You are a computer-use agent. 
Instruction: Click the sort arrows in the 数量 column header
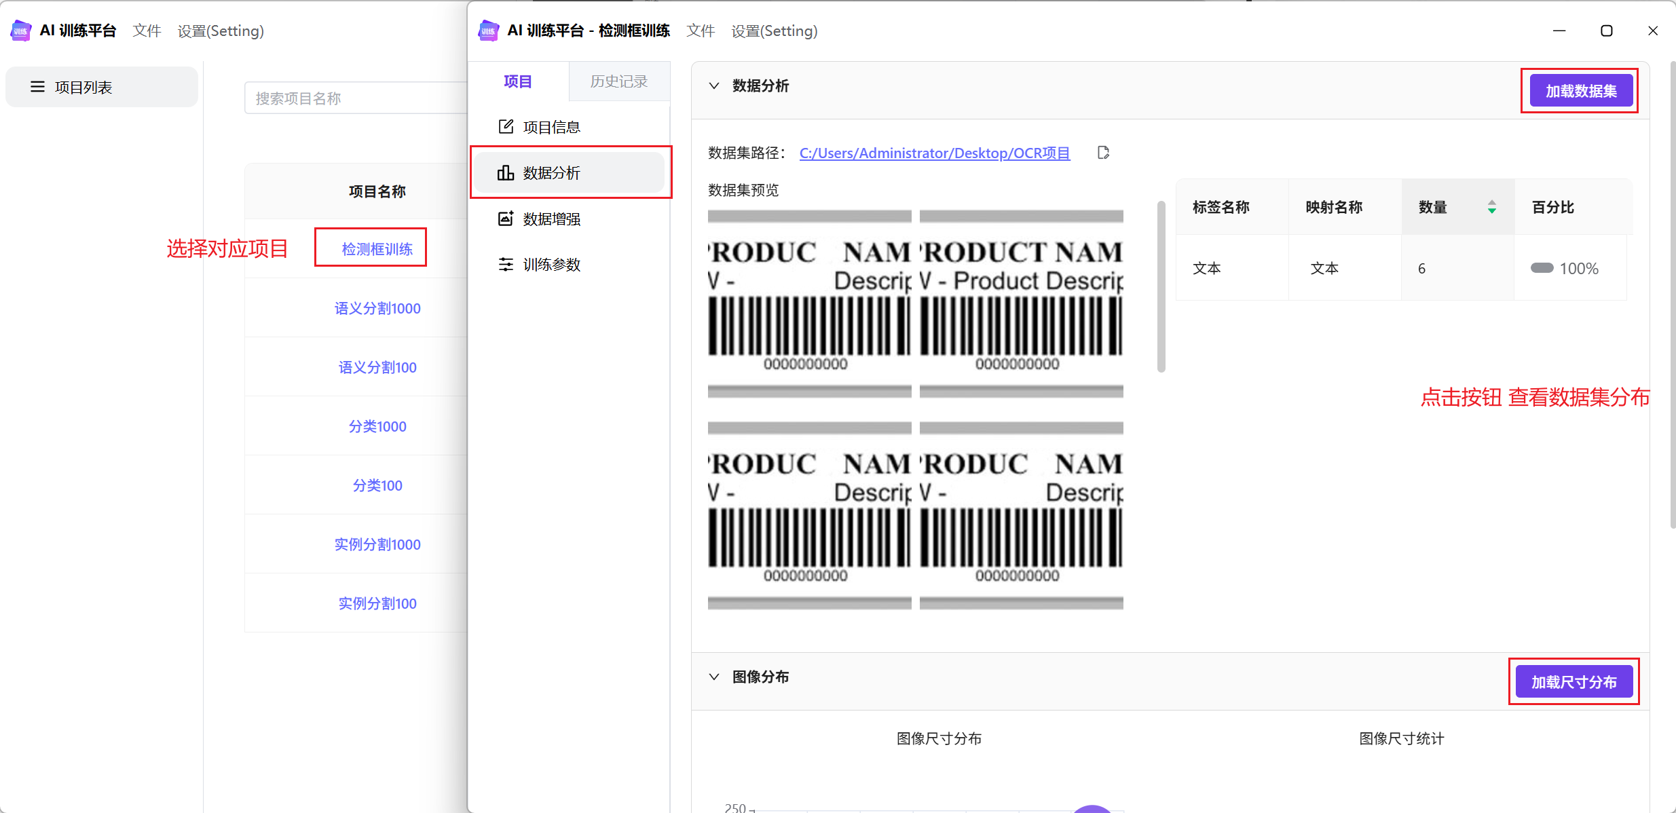coord(1491,207)
